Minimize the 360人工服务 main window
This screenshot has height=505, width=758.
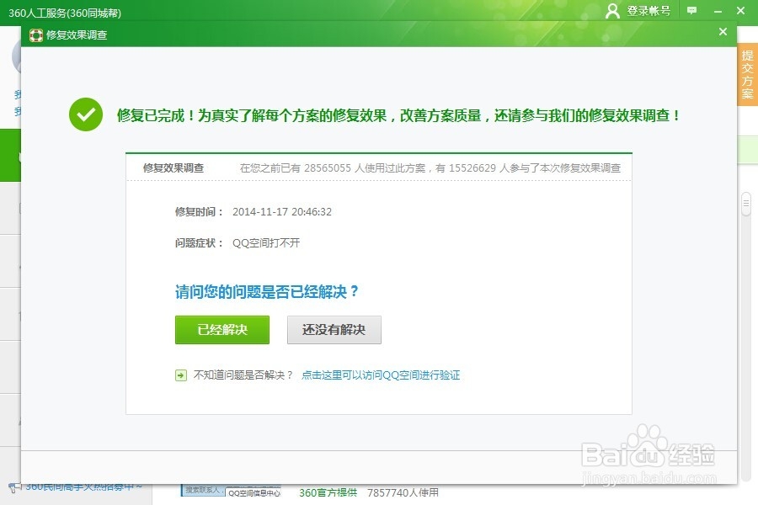pyautogui.click(x=718, y=11)
